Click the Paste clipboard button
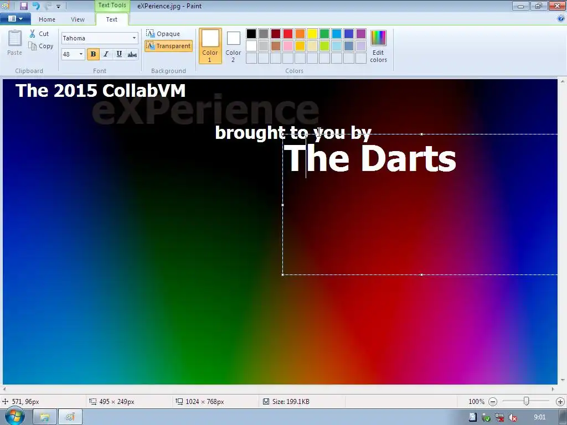 click(15, 43)
